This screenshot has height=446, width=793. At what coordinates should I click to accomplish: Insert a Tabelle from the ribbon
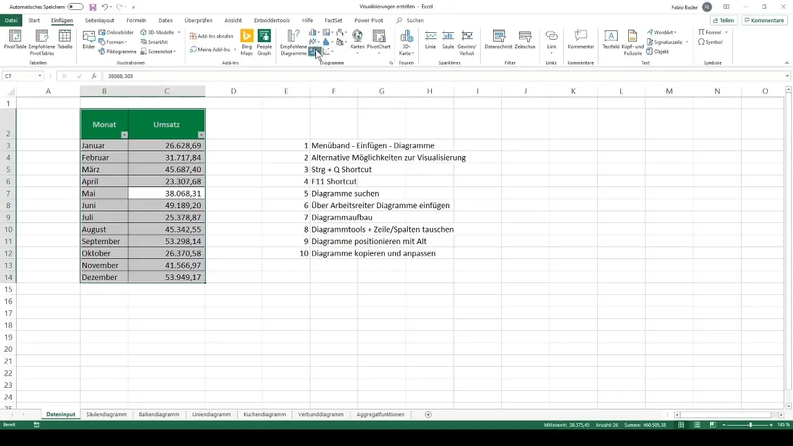point(64,41)
